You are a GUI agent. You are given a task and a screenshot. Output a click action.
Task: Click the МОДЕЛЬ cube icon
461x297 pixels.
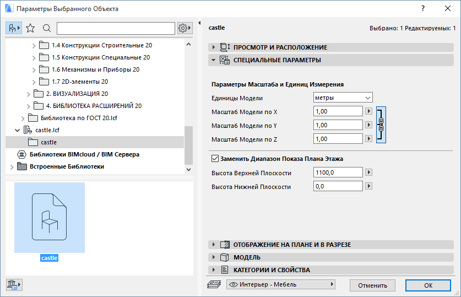point(225,257)
